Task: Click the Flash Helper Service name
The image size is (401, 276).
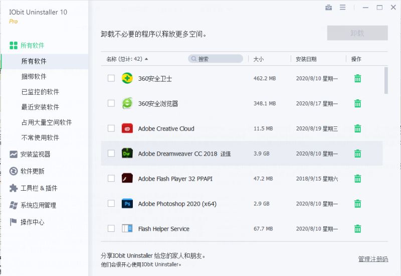Action: [164, 229]
